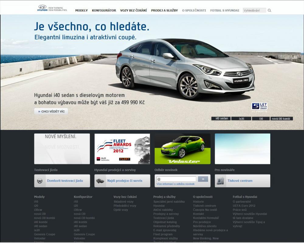Click i10 in the footer Modely column
Image resolution: width=304 pixels, height=243 pixels.
click(36, 202)
